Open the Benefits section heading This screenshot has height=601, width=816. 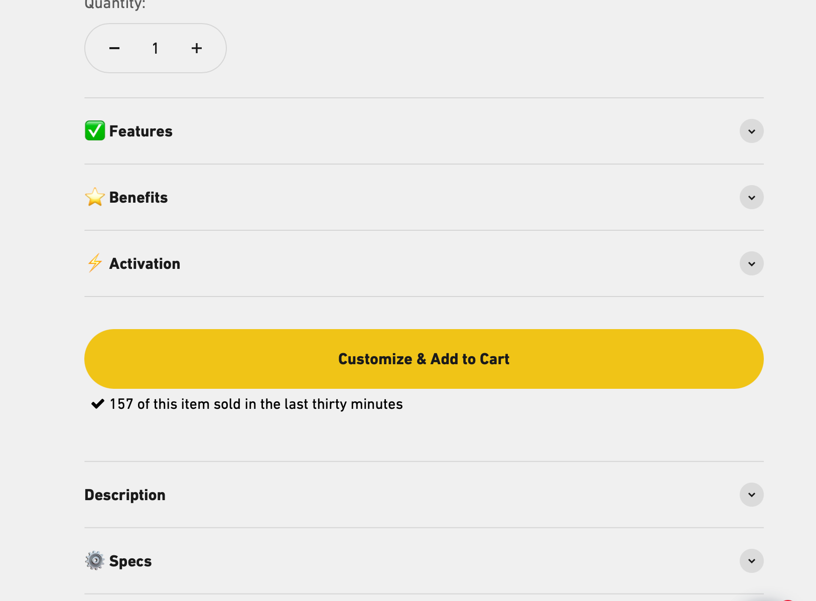click(139, 198)
